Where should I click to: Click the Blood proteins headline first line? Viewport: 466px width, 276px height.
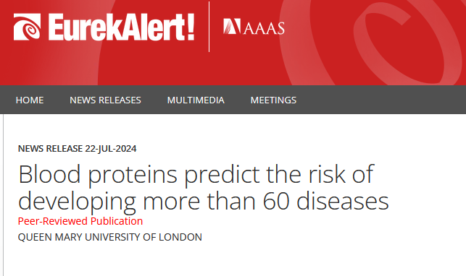click(x=196, y=175)
